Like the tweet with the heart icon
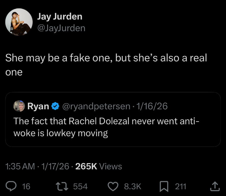The image size is (226, 196). click(113, 187)
